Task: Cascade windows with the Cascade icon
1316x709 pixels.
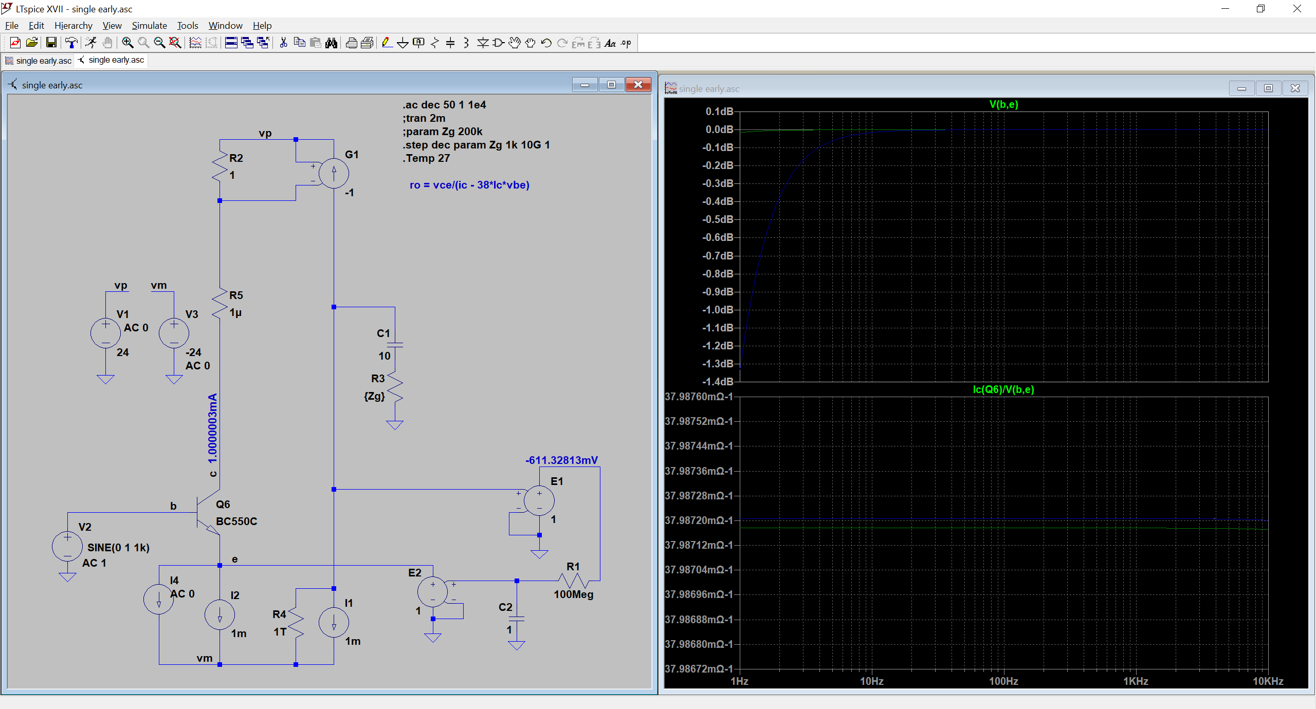Action: click(x=247, y=43)
